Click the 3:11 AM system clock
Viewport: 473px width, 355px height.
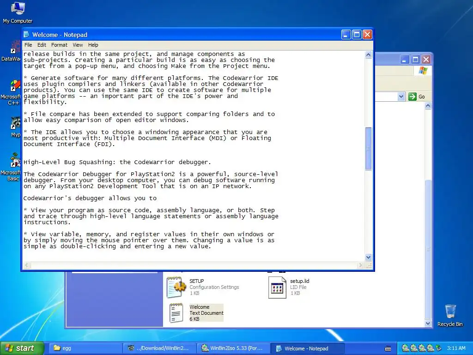click(456, 349)
